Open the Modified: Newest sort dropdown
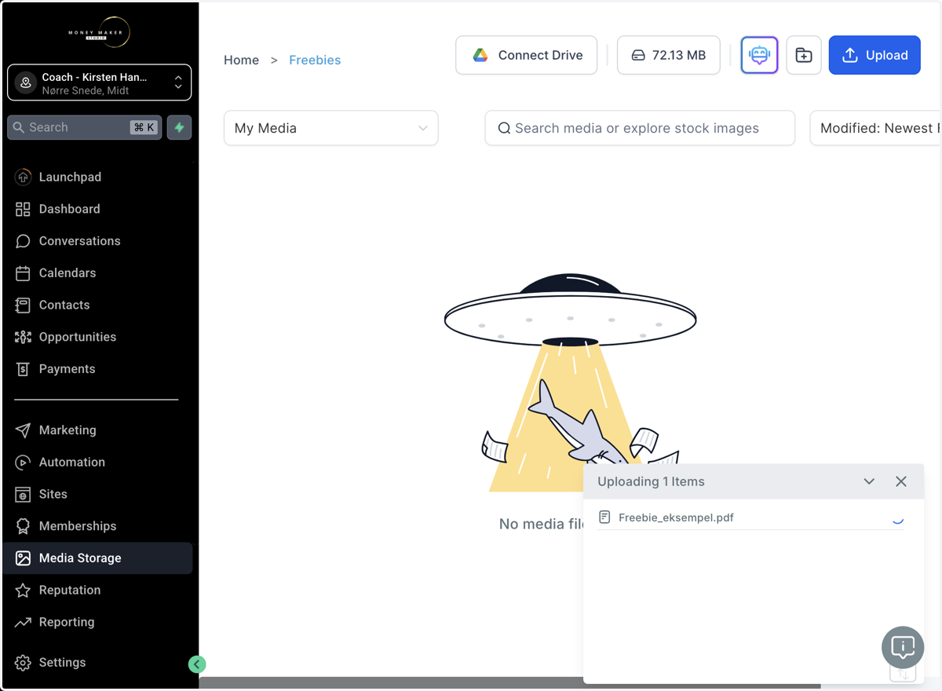 (874, 128)
